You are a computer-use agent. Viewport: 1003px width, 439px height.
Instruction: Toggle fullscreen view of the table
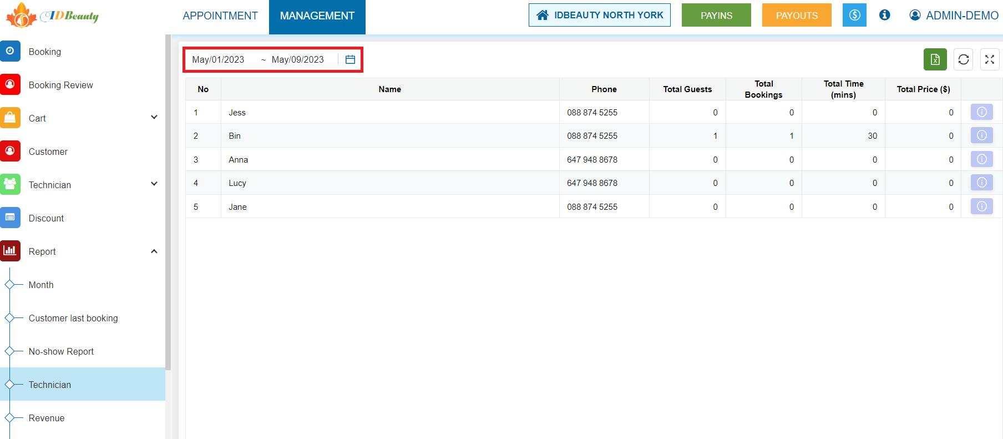990,59
